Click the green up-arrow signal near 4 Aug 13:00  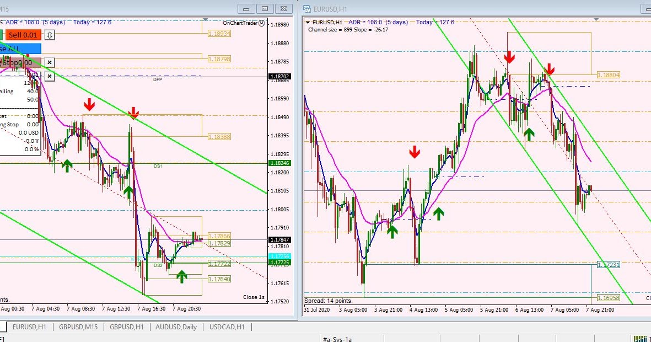[x=439, y=213]
